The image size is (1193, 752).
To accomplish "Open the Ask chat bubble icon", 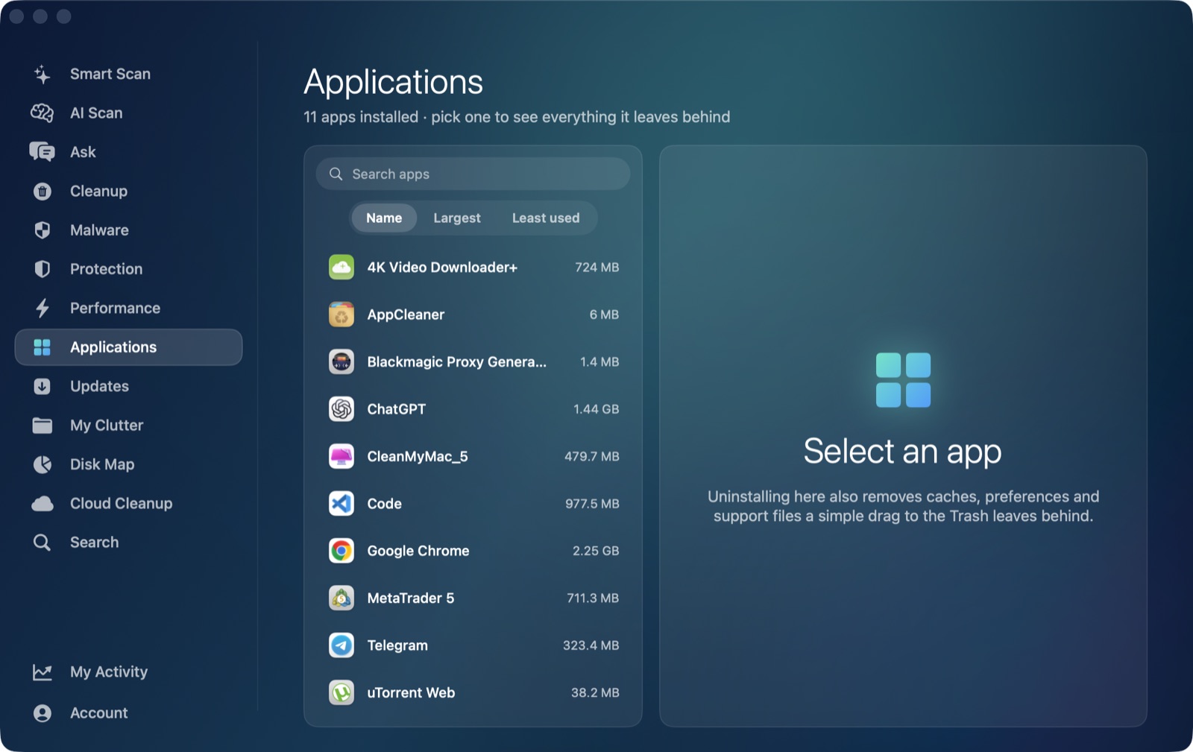I will click(x=43, y=152).
